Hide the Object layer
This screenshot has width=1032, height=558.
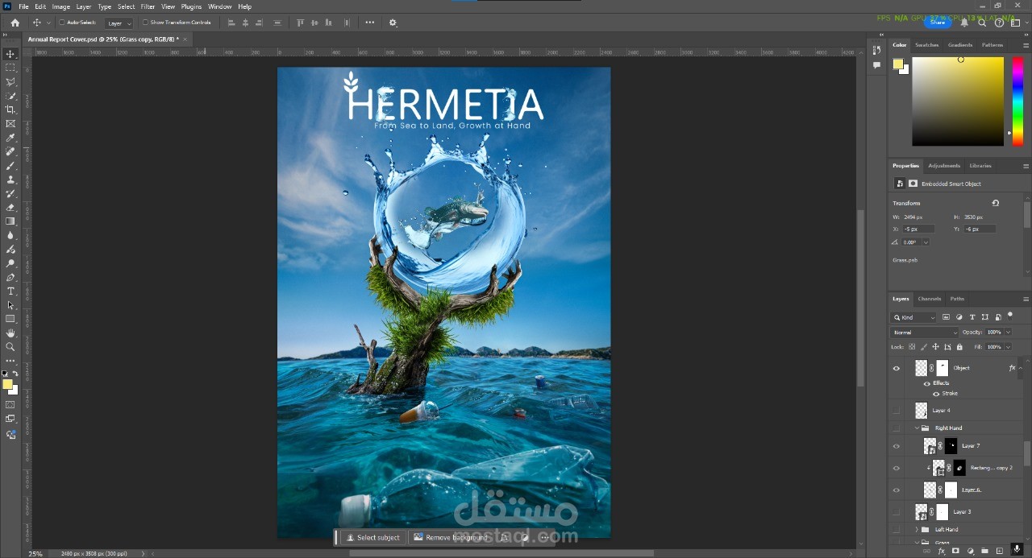pos(896,368)
